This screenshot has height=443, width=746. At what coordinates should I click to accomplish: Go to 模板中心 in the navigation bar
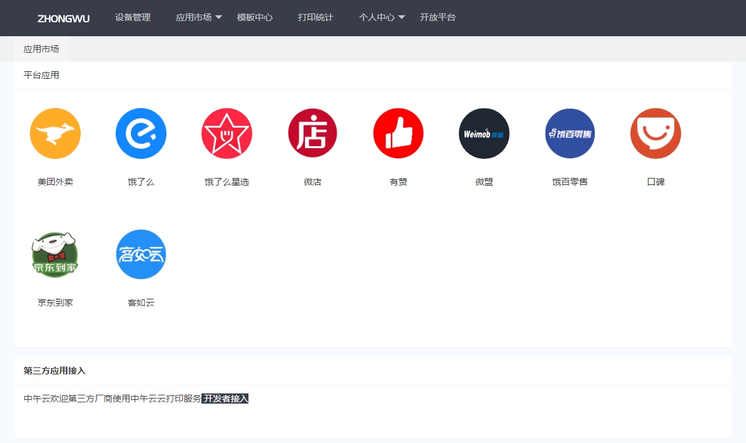[x=255, y=18]
